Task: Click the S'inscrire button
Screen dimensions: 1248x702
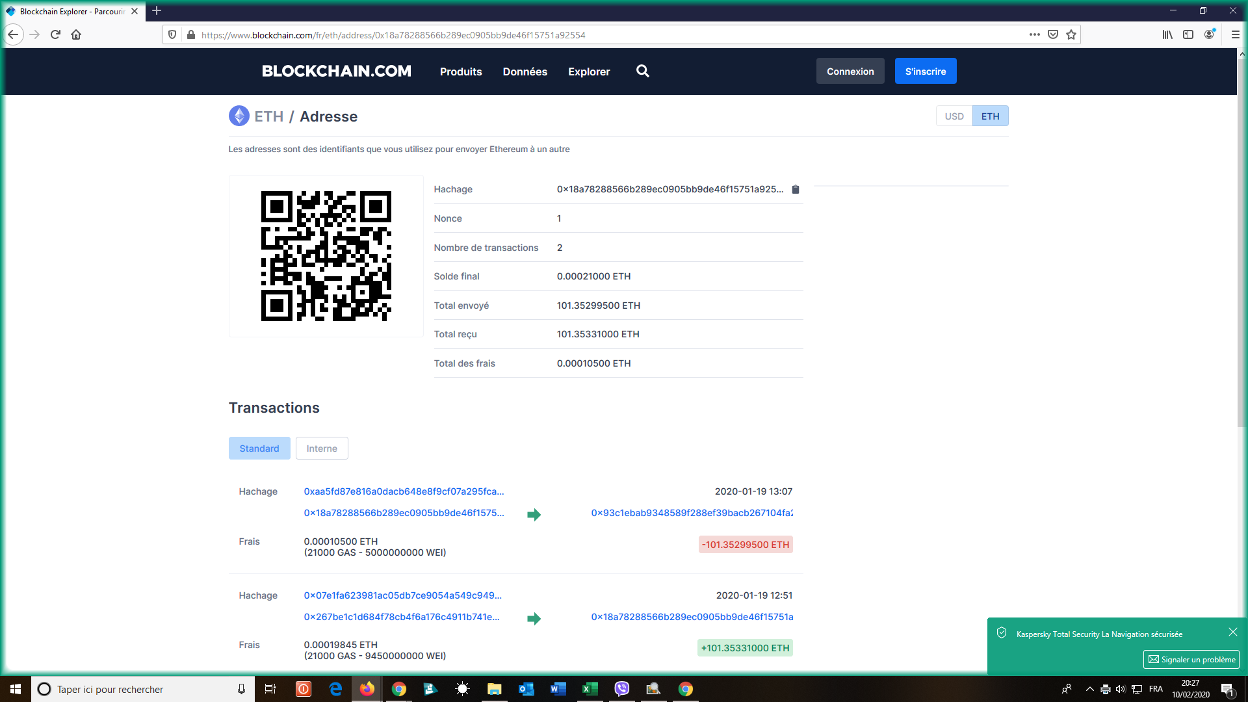Action: tap(925, 71)
